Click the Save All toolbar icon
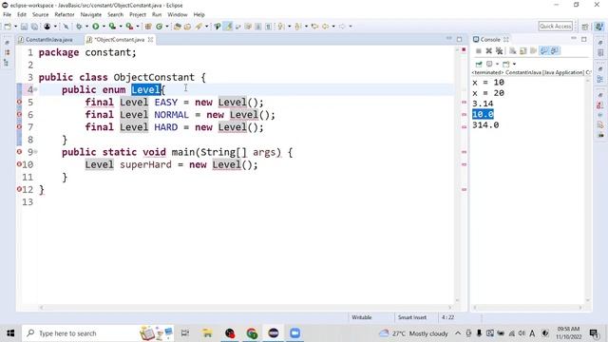The image size is (608, 342). coord(34,27)
